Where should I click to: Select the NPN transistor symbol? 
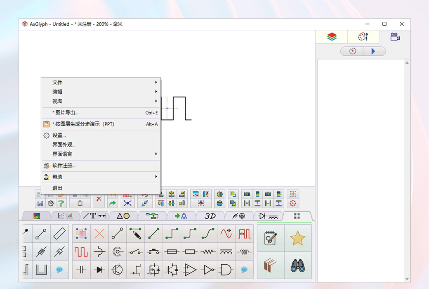117,270
